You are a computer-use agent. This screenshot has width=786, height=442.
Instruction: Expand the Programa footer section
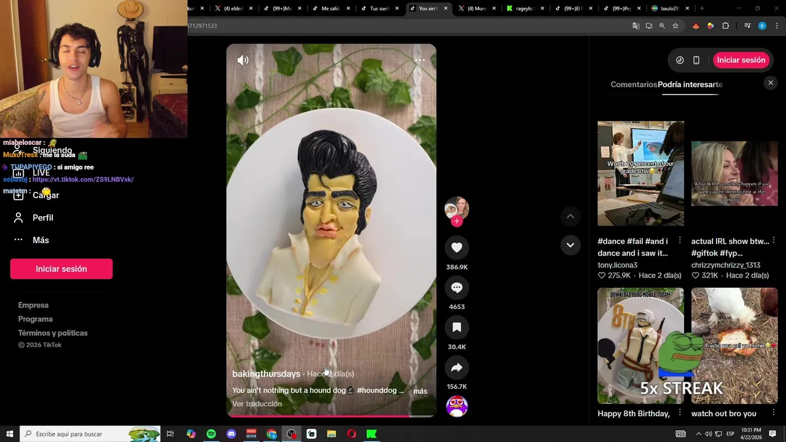pyautogui.click(x=36, y=319)
